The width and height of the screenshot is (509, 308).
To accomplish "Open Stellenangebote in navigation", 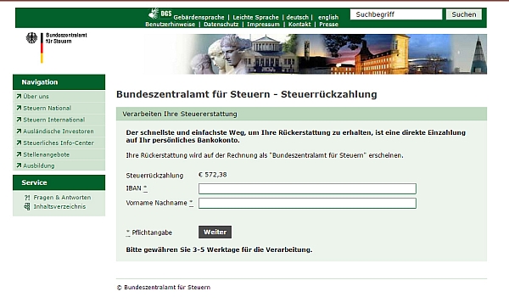I will (47, 154).
